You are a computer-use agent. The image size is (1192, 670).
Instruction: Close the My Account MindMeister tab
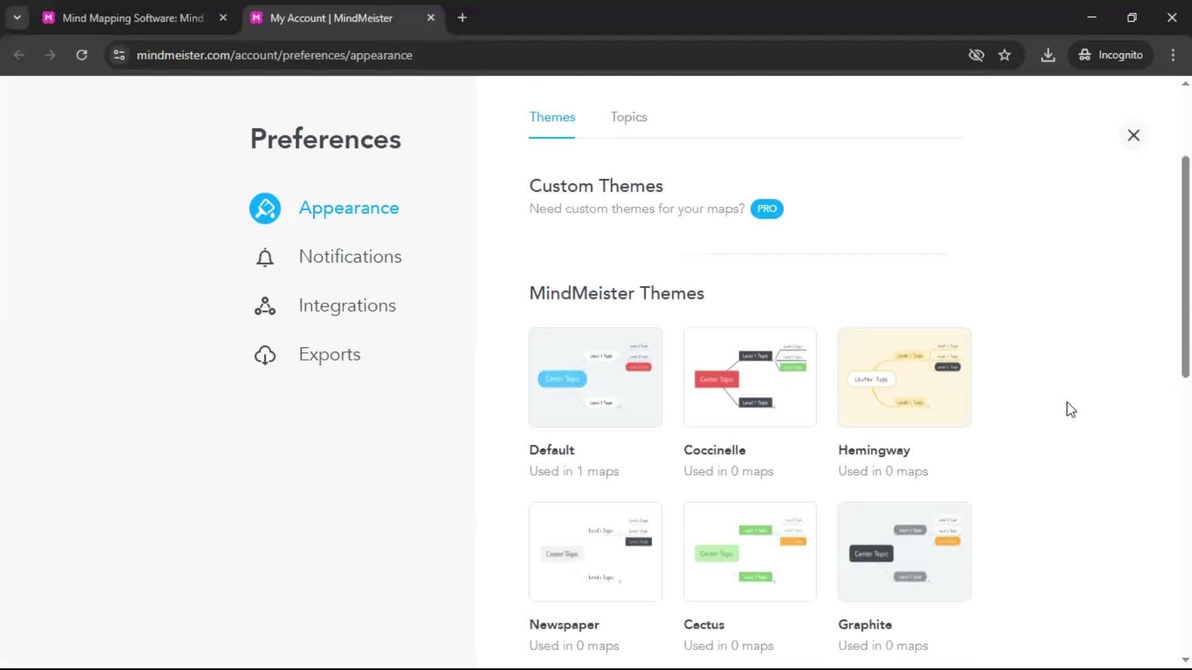pos(431,18)
